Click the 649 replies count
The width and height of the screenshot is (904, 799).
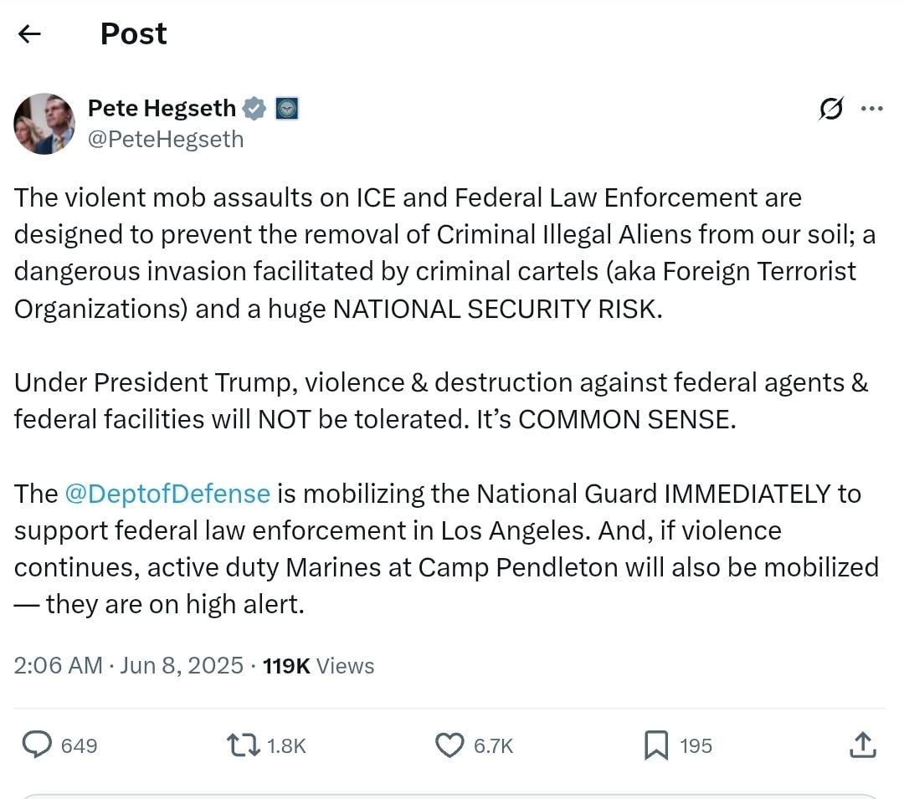click(80, 745)
